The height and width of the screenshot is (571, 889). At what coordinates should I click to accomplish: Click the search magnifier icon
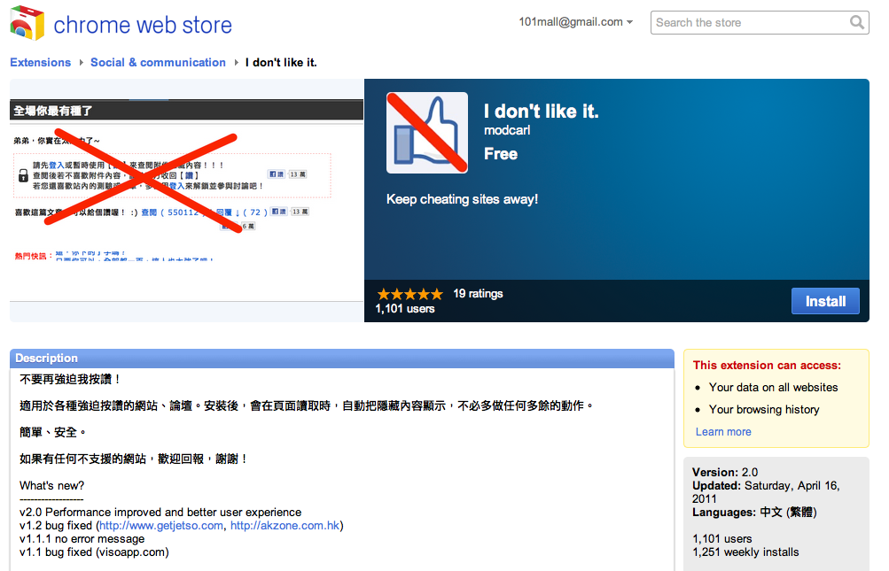pos(857,22)
